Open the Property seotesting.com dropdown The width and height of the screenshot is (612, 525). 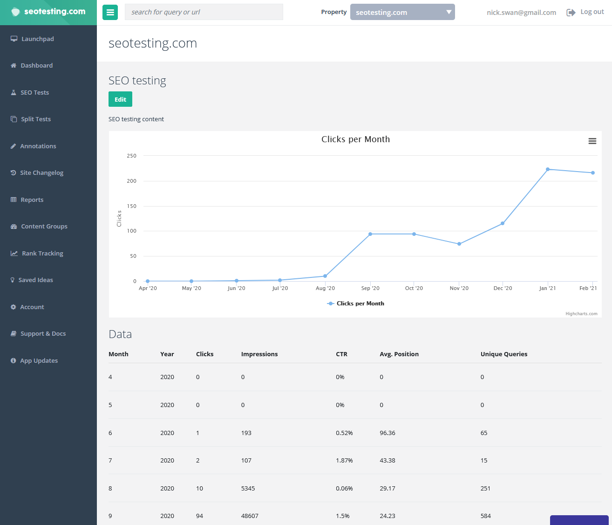[402, 12]
